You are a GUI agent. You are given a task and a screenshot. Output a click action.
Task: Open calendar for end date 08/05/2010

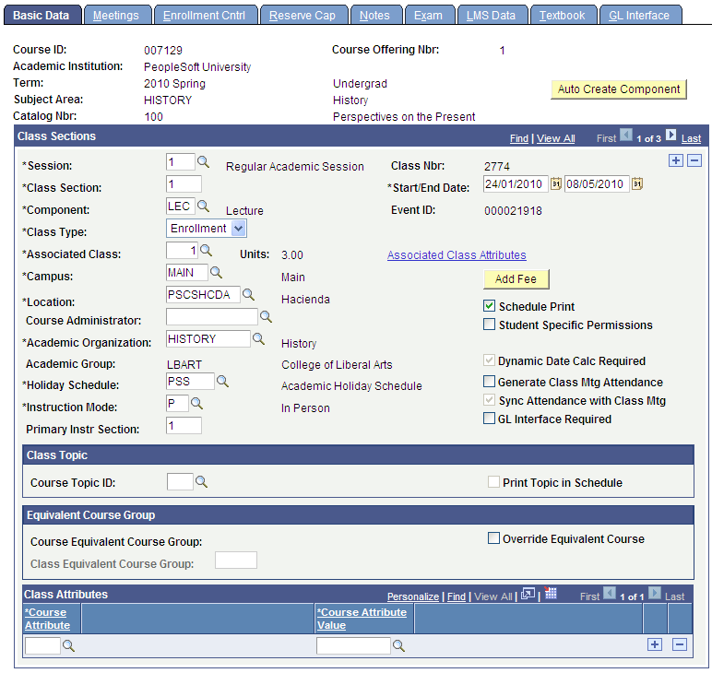pos(637,183)
